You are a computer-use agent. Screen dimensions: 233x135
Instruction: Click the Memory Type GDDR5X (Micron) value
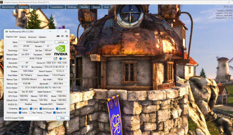[29, 80]
